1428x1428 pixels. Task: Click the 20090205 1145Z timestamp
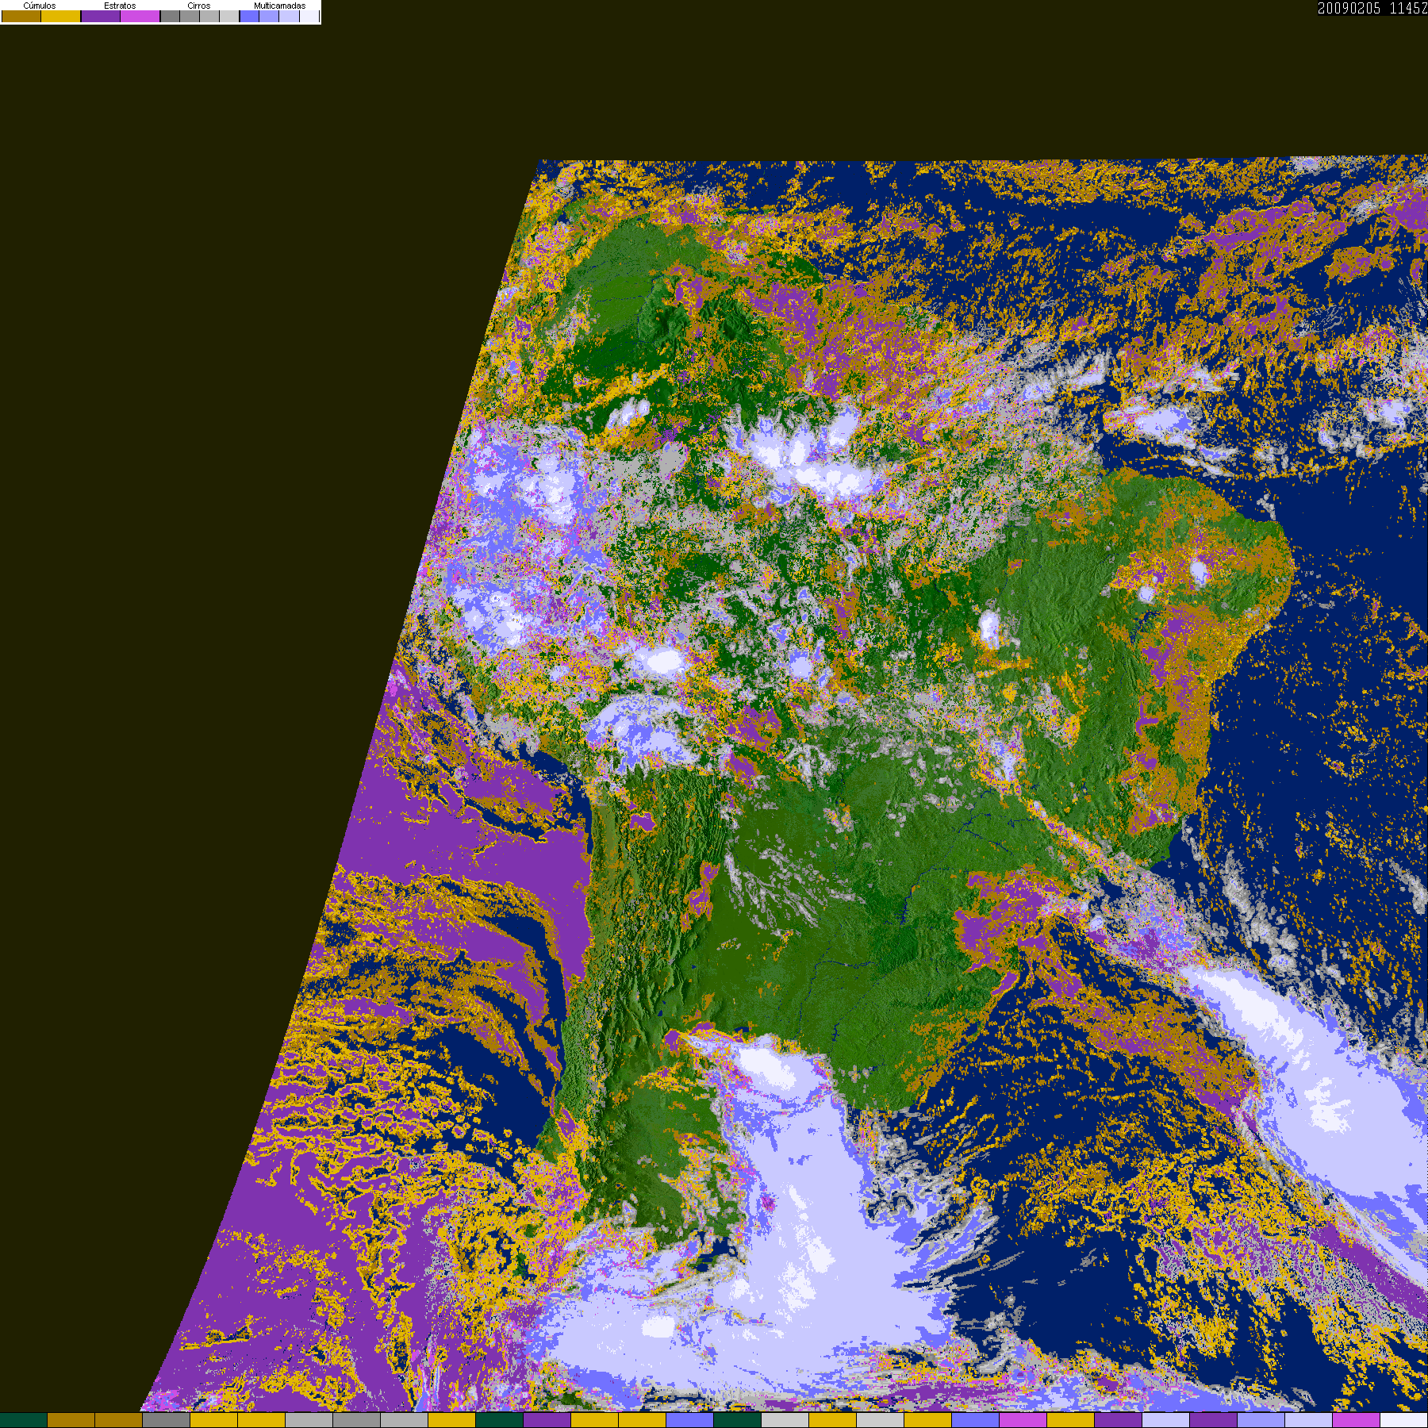1372,8
